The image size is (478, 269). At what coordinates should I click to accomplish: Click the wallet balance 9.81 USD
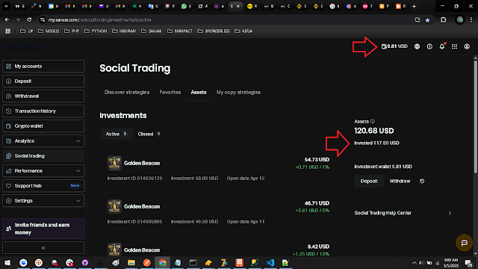click(x=394, y=46)
